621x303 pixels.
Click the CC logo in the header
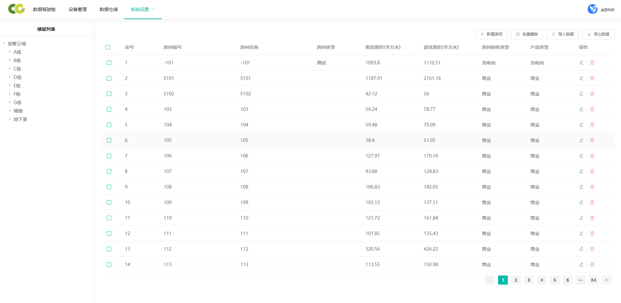16,9
